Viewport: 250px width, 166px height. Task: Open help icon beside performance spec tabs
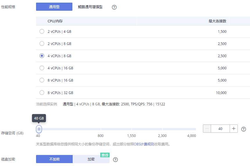114,7
